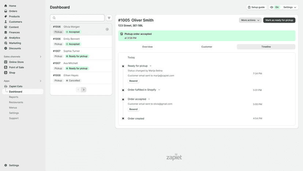Open Reports under Zapiet Eats

(14, 97)
